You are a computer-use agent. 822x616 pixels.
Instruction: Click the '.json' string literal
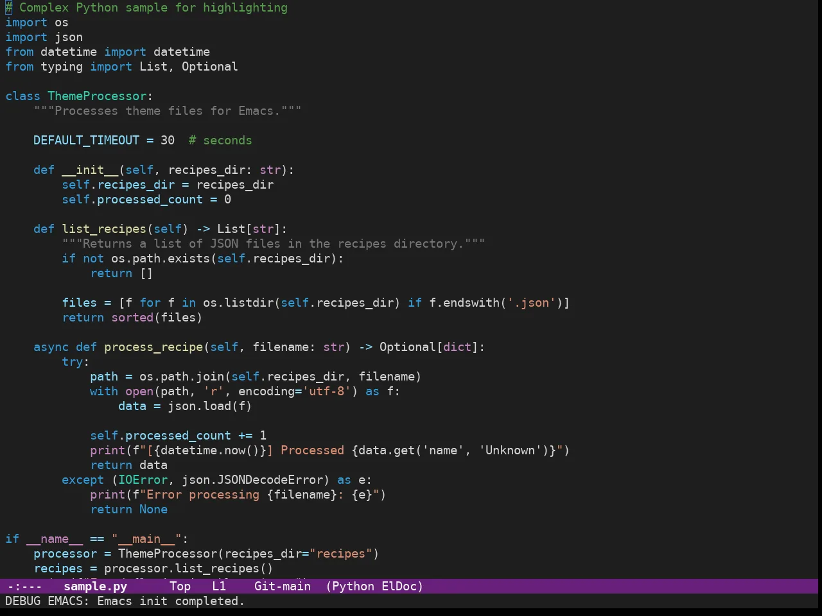pos(531,303)
